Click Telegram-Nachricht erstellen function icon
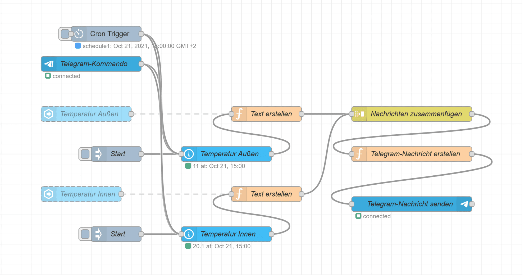This screenshot has height=278, width=529. (359, 154)
